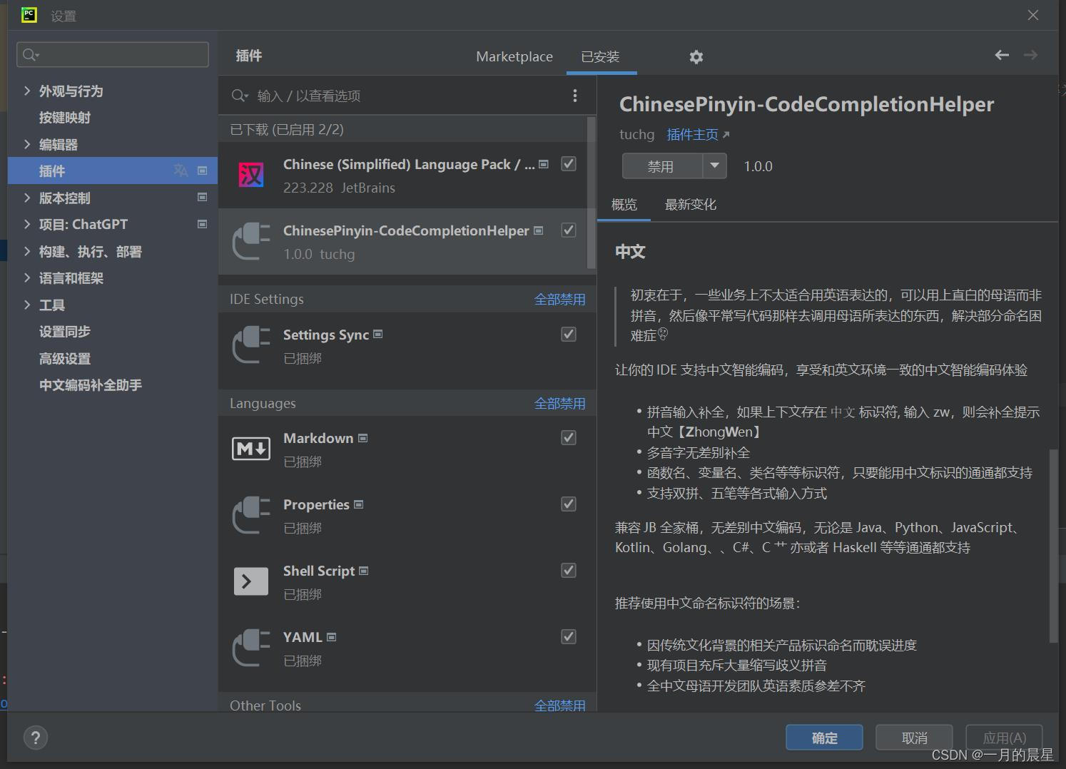Click the 应用(A) button
Viewport: 1066px width, 769px height.
[x=1004, y=738]
